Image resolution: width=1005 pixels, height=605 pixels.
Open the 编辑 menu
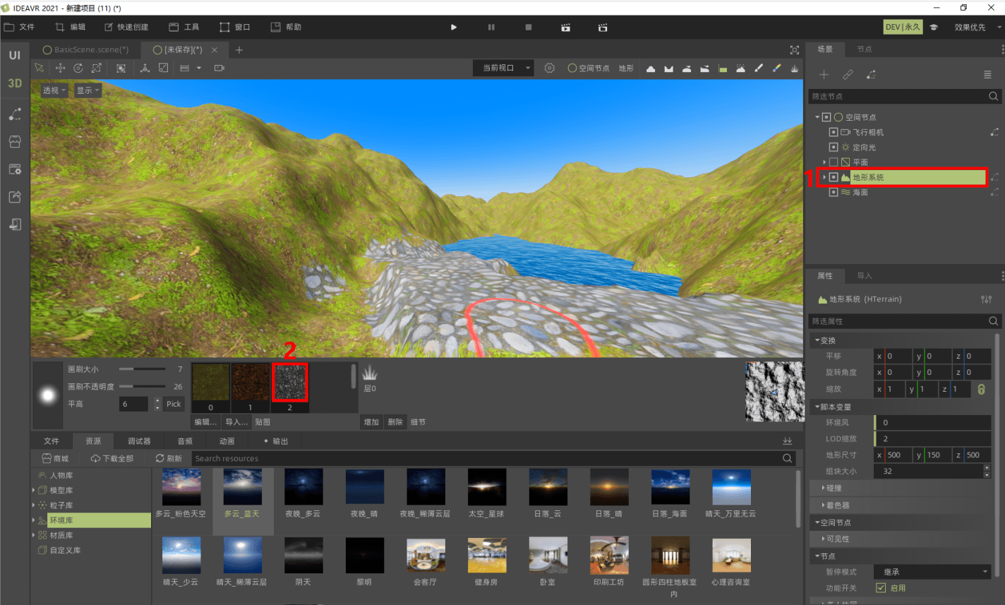[x=71, y=27]
